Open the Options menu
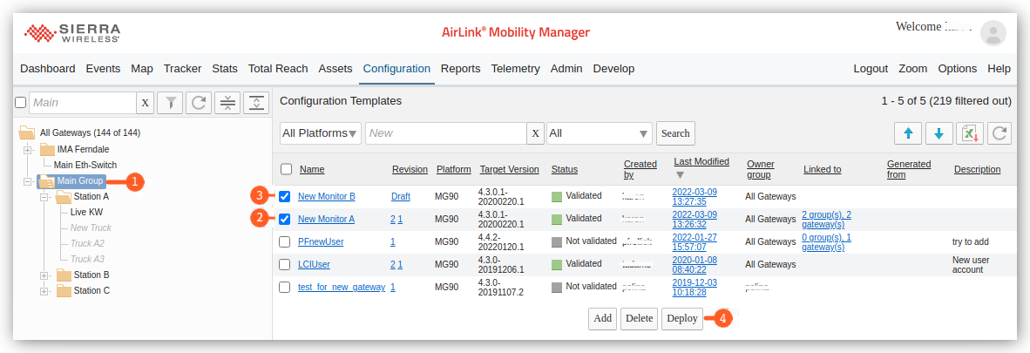Viewport: 1030px width, 353px height. pyautogui.click(x=957, y=68)
